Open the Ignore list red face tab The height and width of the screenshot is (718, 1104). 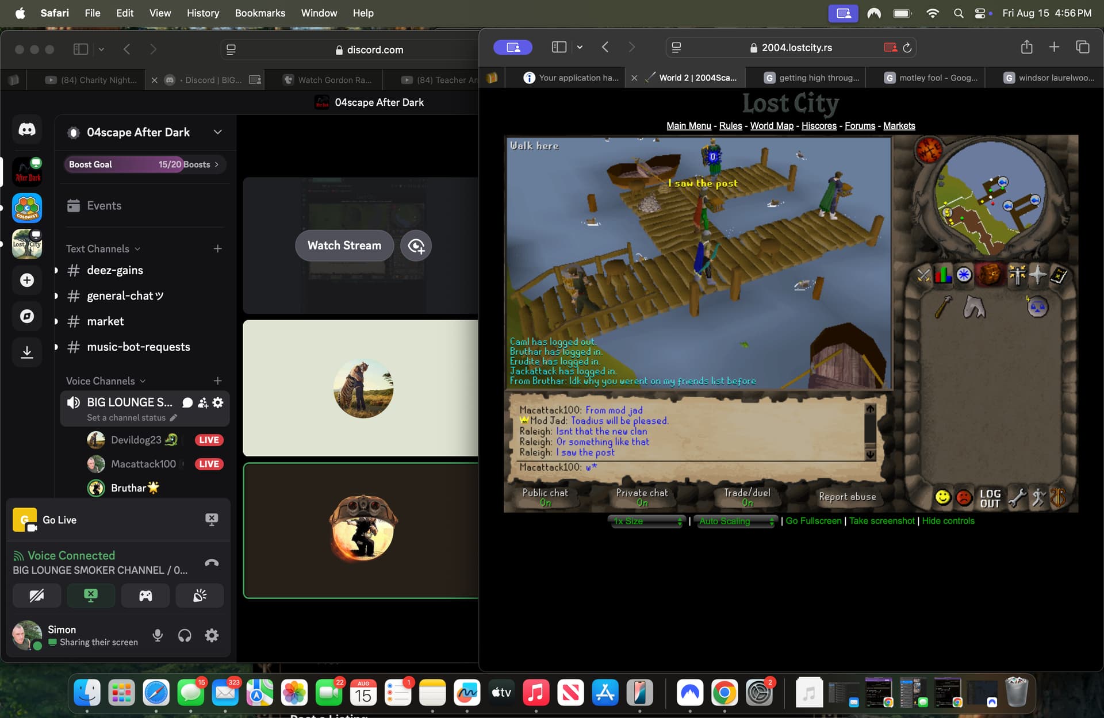(x=964, y=497)
